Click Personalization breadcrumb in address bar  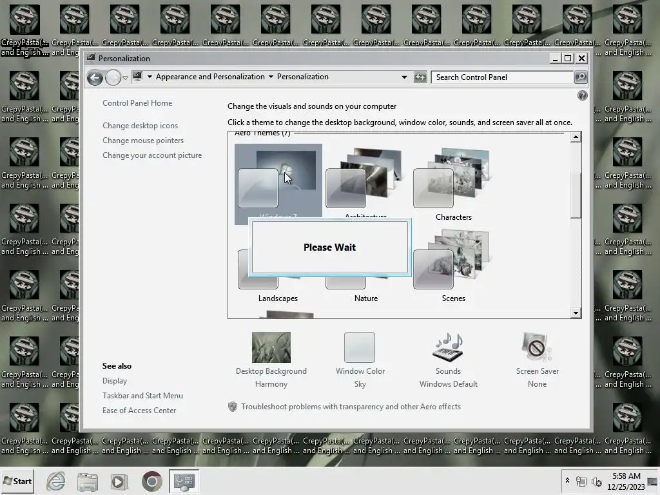[303, 77]
